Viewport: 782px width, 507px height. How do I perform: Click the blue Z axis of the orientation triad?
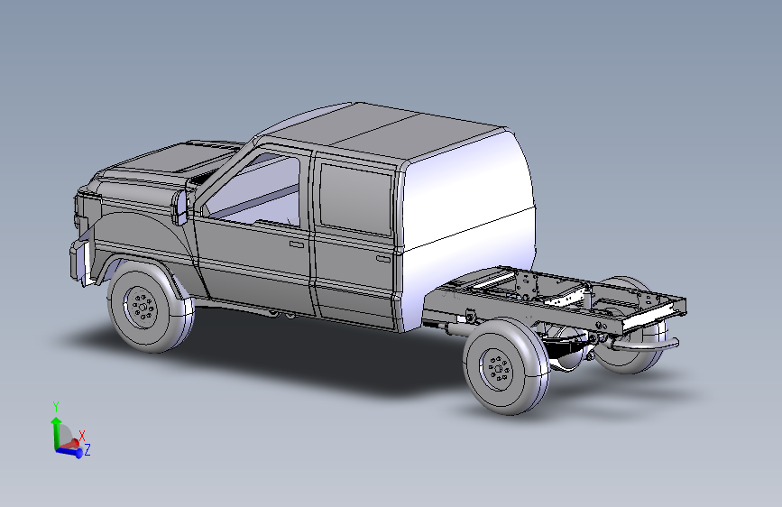[69, 452]
